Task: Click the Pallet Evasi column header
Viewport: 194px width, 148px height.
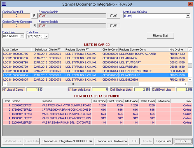Action: point(147,101)
